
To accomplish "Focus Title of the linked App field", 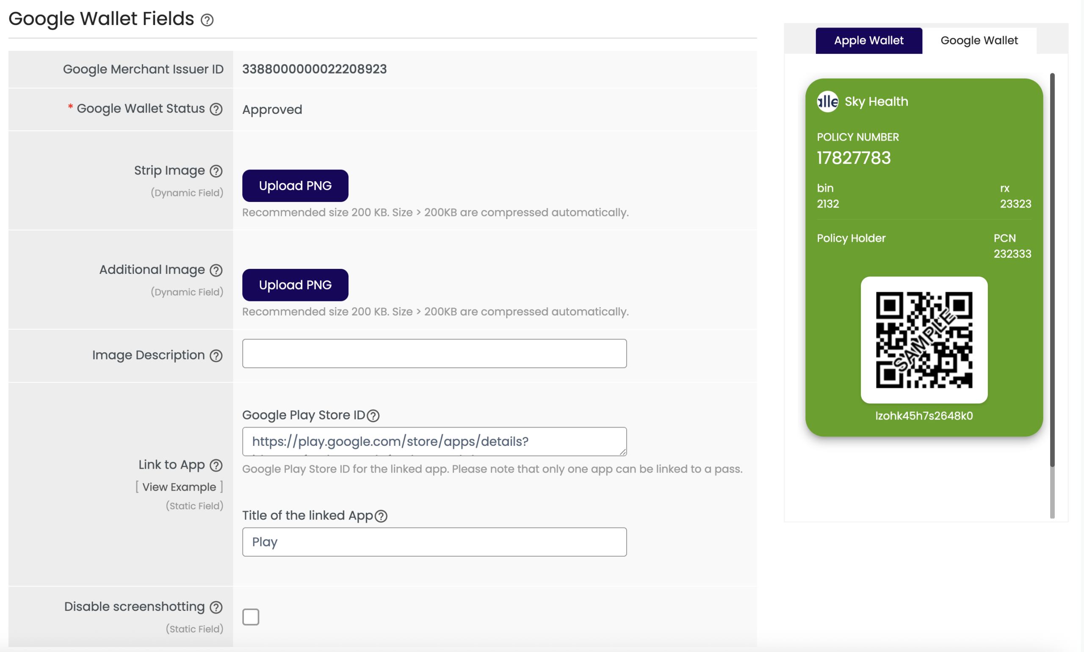I will [434, 542].
